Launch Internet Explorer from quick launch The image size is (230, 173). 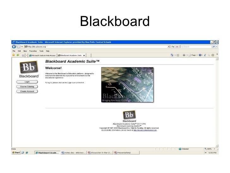click(27, 153)
